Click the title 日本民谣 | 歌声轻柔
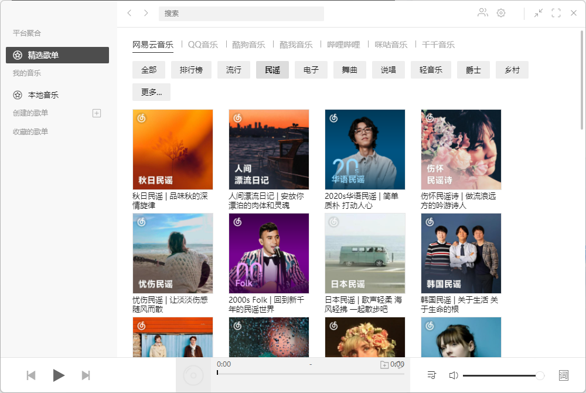This screenshot has height=393, width=586. (x=363, y=305)
